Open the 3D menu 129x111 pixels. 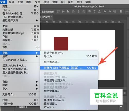click(x=63, y=2)
